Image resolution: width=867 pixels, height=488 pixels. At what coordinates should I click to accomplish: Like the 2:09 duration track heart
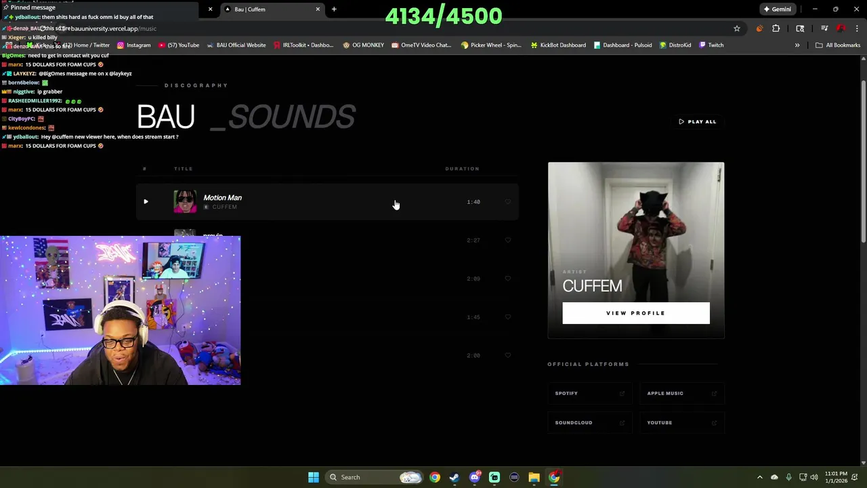pyautogui.click(x=507, y=279)
